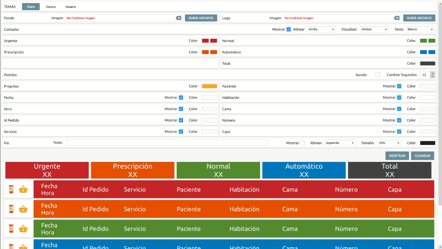Screen dimensions: 442x249
Task: Click the basket icon on the green Normal row
Action: coord(23,228)
